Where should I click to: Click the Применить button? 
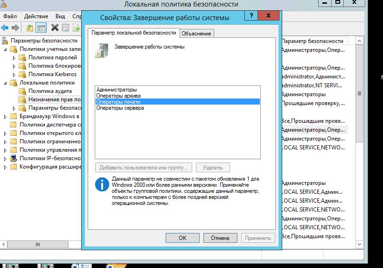coord(258,238)
